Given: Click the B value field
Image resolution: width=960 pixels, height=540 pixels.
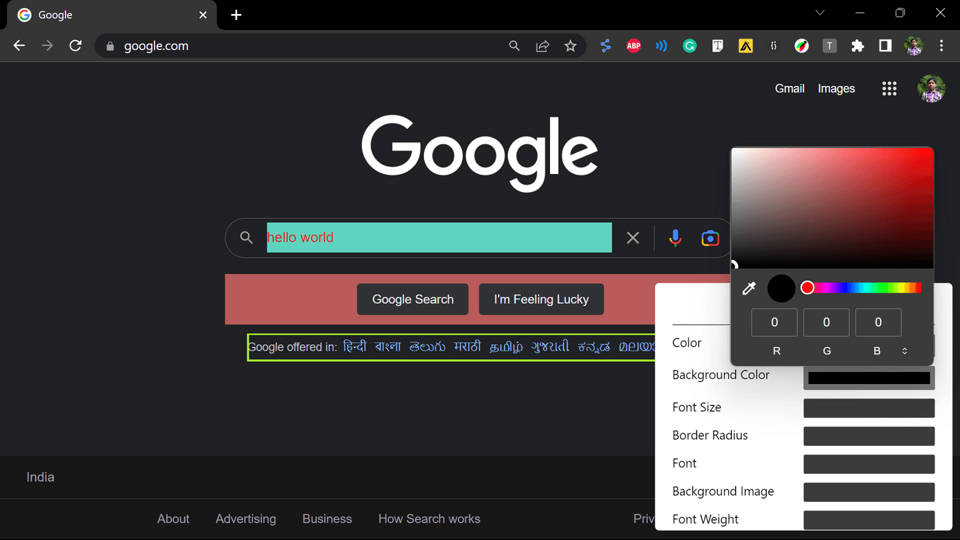Looking at the screenshot, I should pos(879,323).
